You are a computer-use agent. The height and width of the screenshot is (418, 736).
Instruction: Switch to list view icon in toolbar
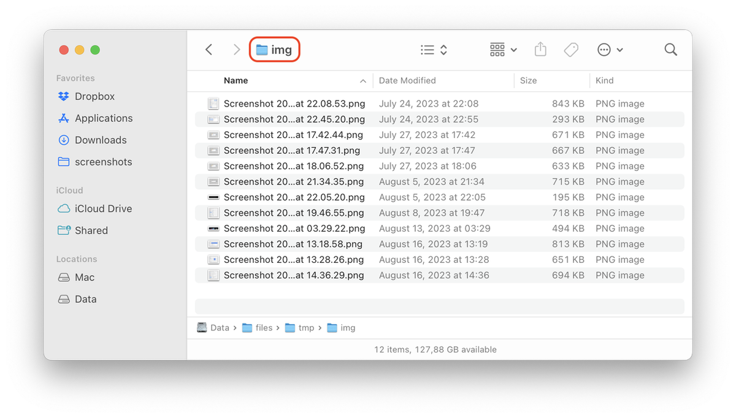click(x=427, y=50)
